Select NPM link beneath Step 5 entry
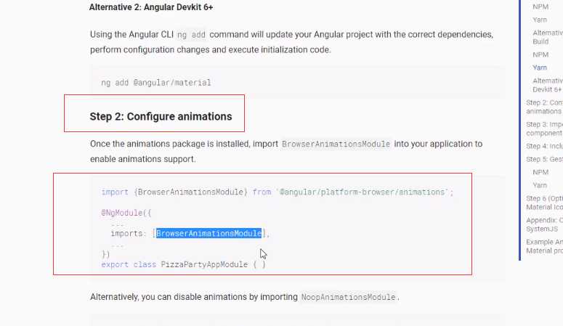This screenshot has width=563, height=326. pos(540,172)
